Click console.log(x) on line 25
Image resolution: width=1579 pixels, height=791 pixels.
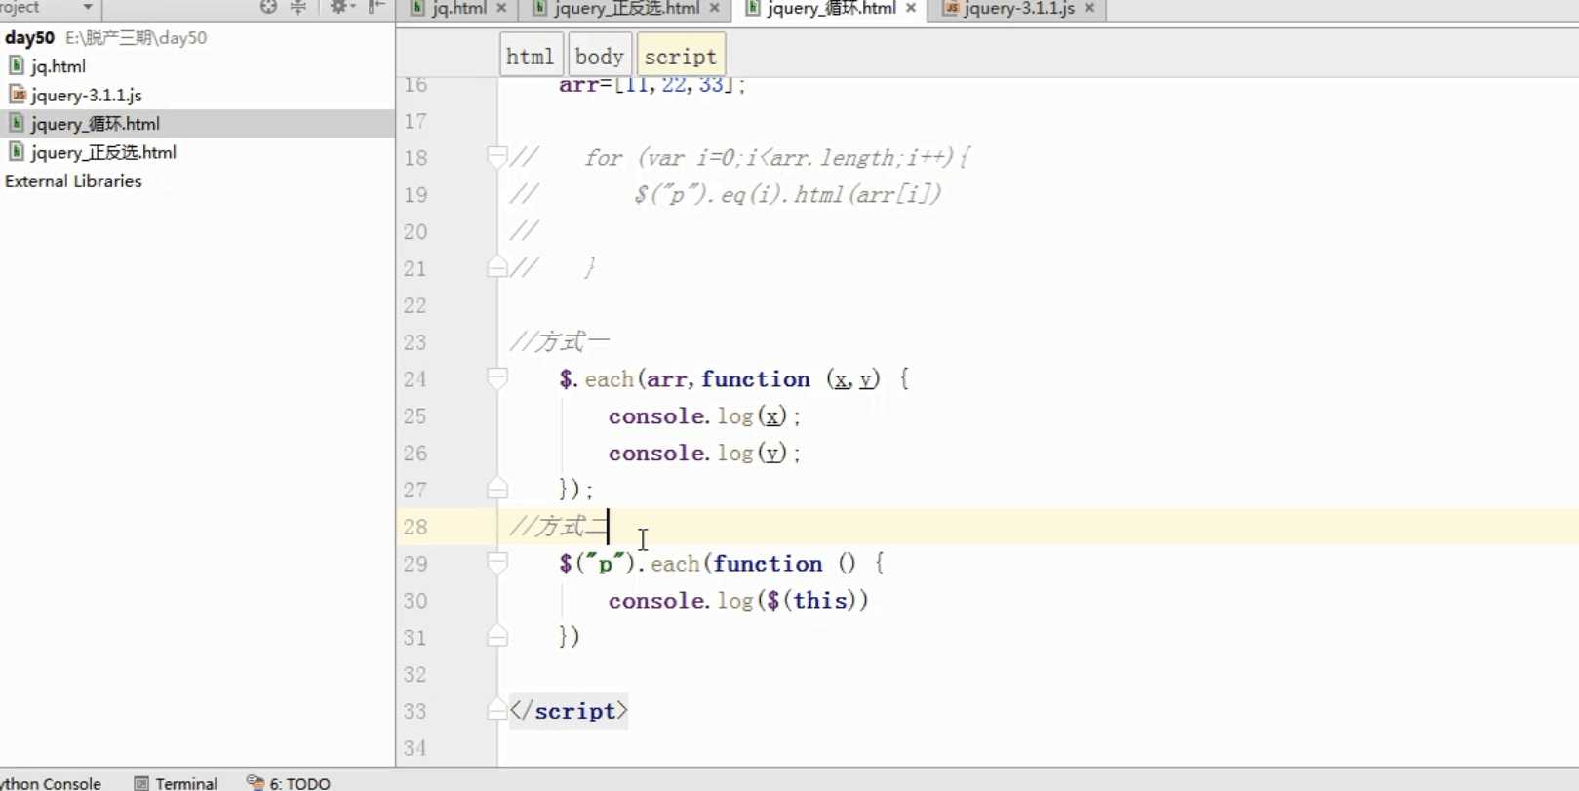pos(704,416)
